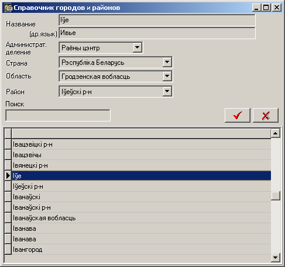Cancel with the red X button
285x267 pixels.
tap(266, 115)
